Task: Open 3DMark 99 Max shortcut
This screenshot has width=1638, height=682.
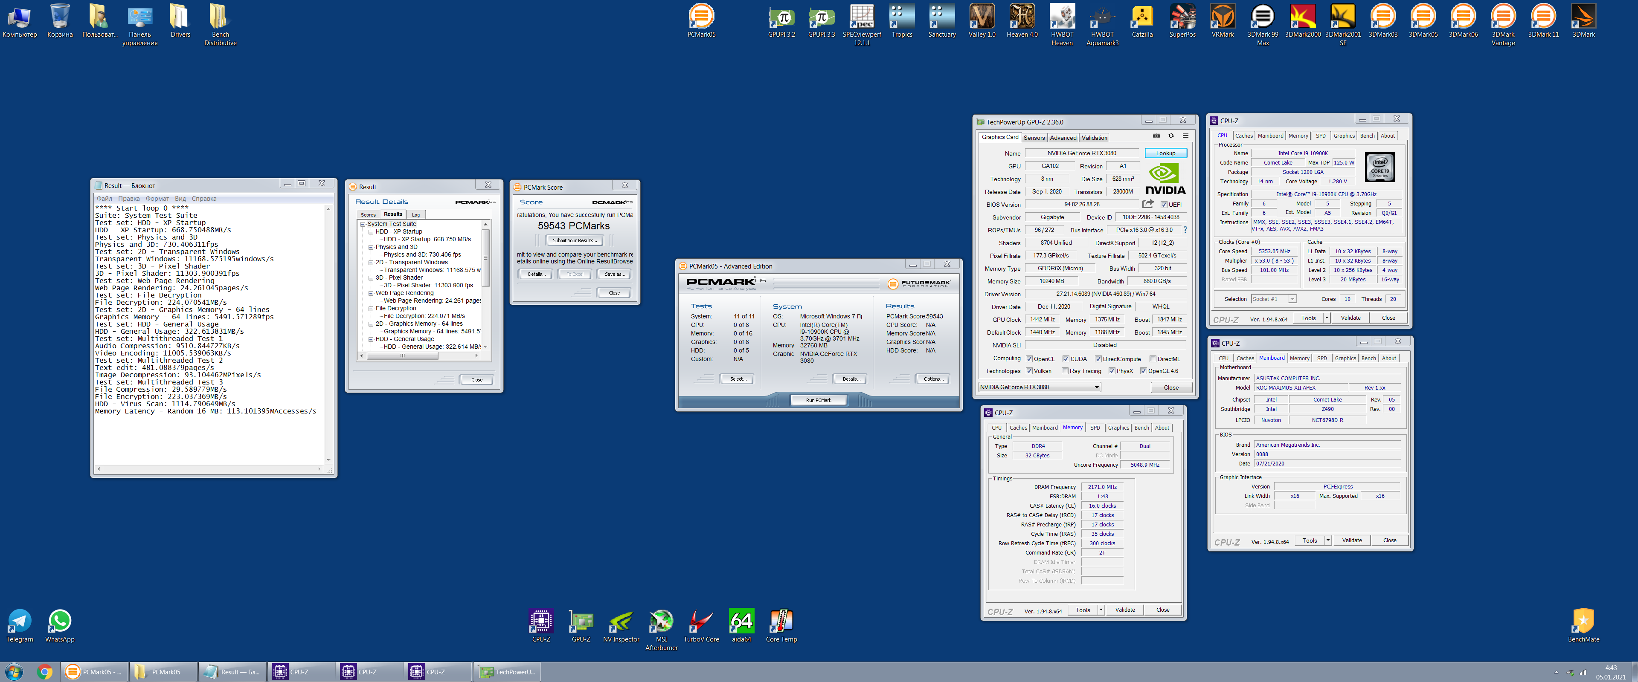Action: tap(1263, 25)
